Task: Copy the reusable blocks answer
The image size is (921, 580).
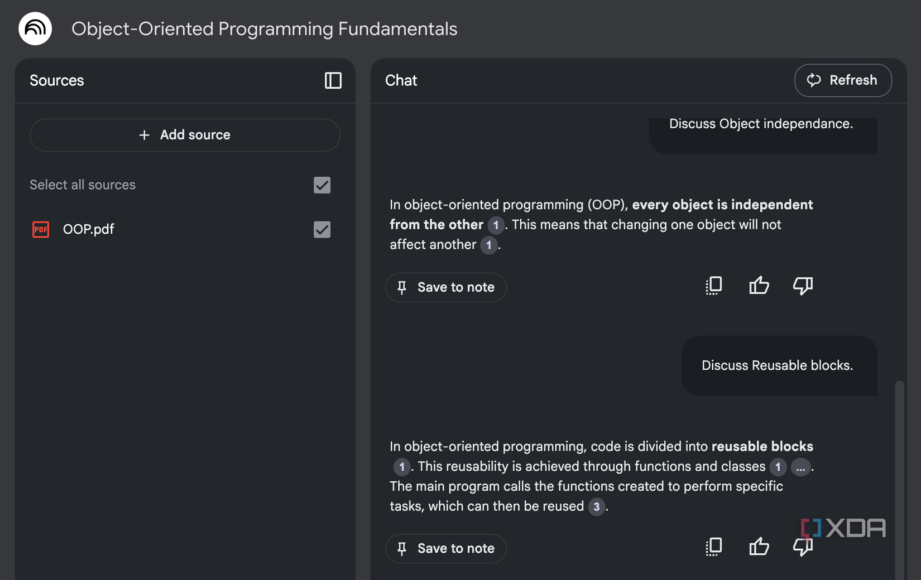Action: tap(714, 547)
